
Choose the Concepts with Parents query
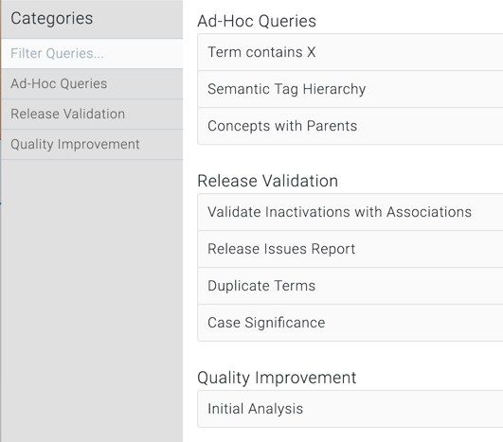[x=350, y=126]
